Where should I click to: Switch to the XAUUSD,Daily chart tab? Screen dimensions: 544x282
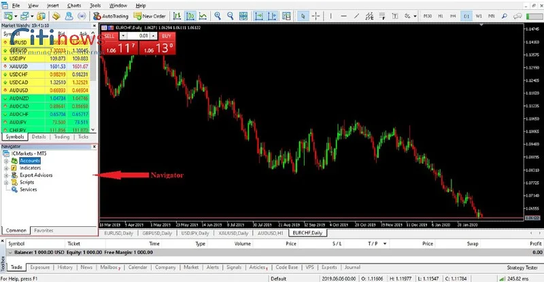pos(233,233)
